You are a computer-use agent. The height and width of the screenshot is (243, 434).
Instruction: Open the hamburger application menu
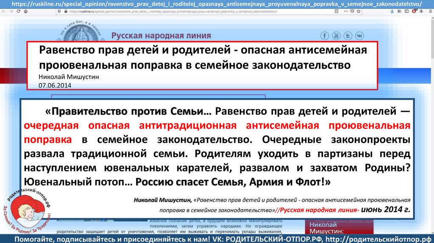[x=430, y=11]
